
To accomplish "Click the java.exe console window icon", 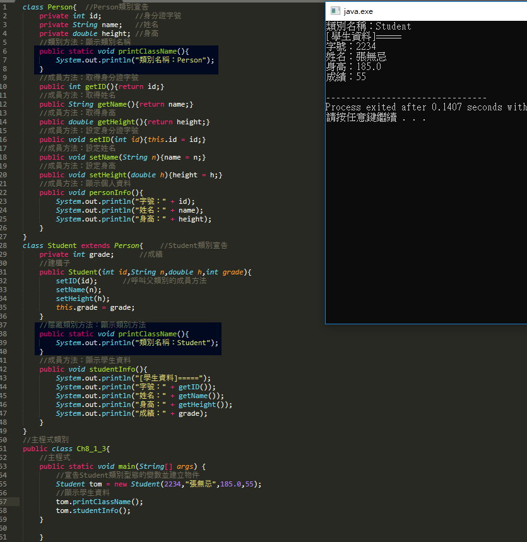I will [335, 11].
